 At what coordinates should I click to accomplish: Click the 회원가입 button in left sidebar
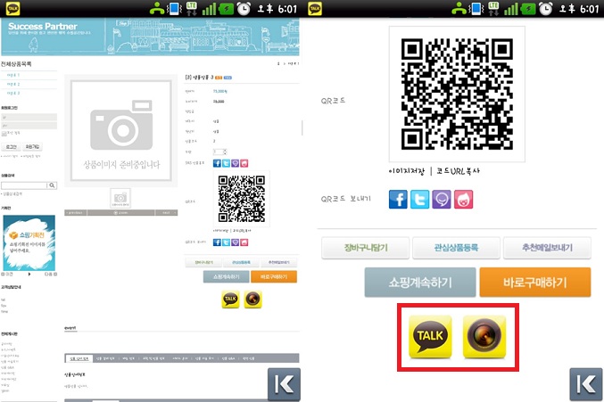point(32,147)
